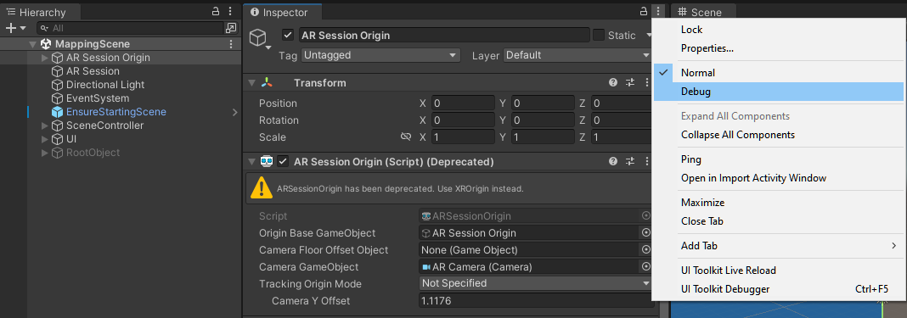Toggle the GameObject active checkbox
Viewport: 907px width, 318px height.
click(x=288, y=36)
